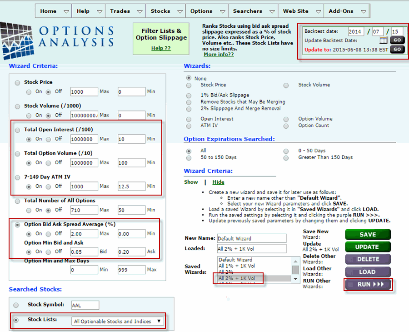This screenshot has width=409, height=332.
Task: Click the backtest month 07 field
Action: click(378, 31)
